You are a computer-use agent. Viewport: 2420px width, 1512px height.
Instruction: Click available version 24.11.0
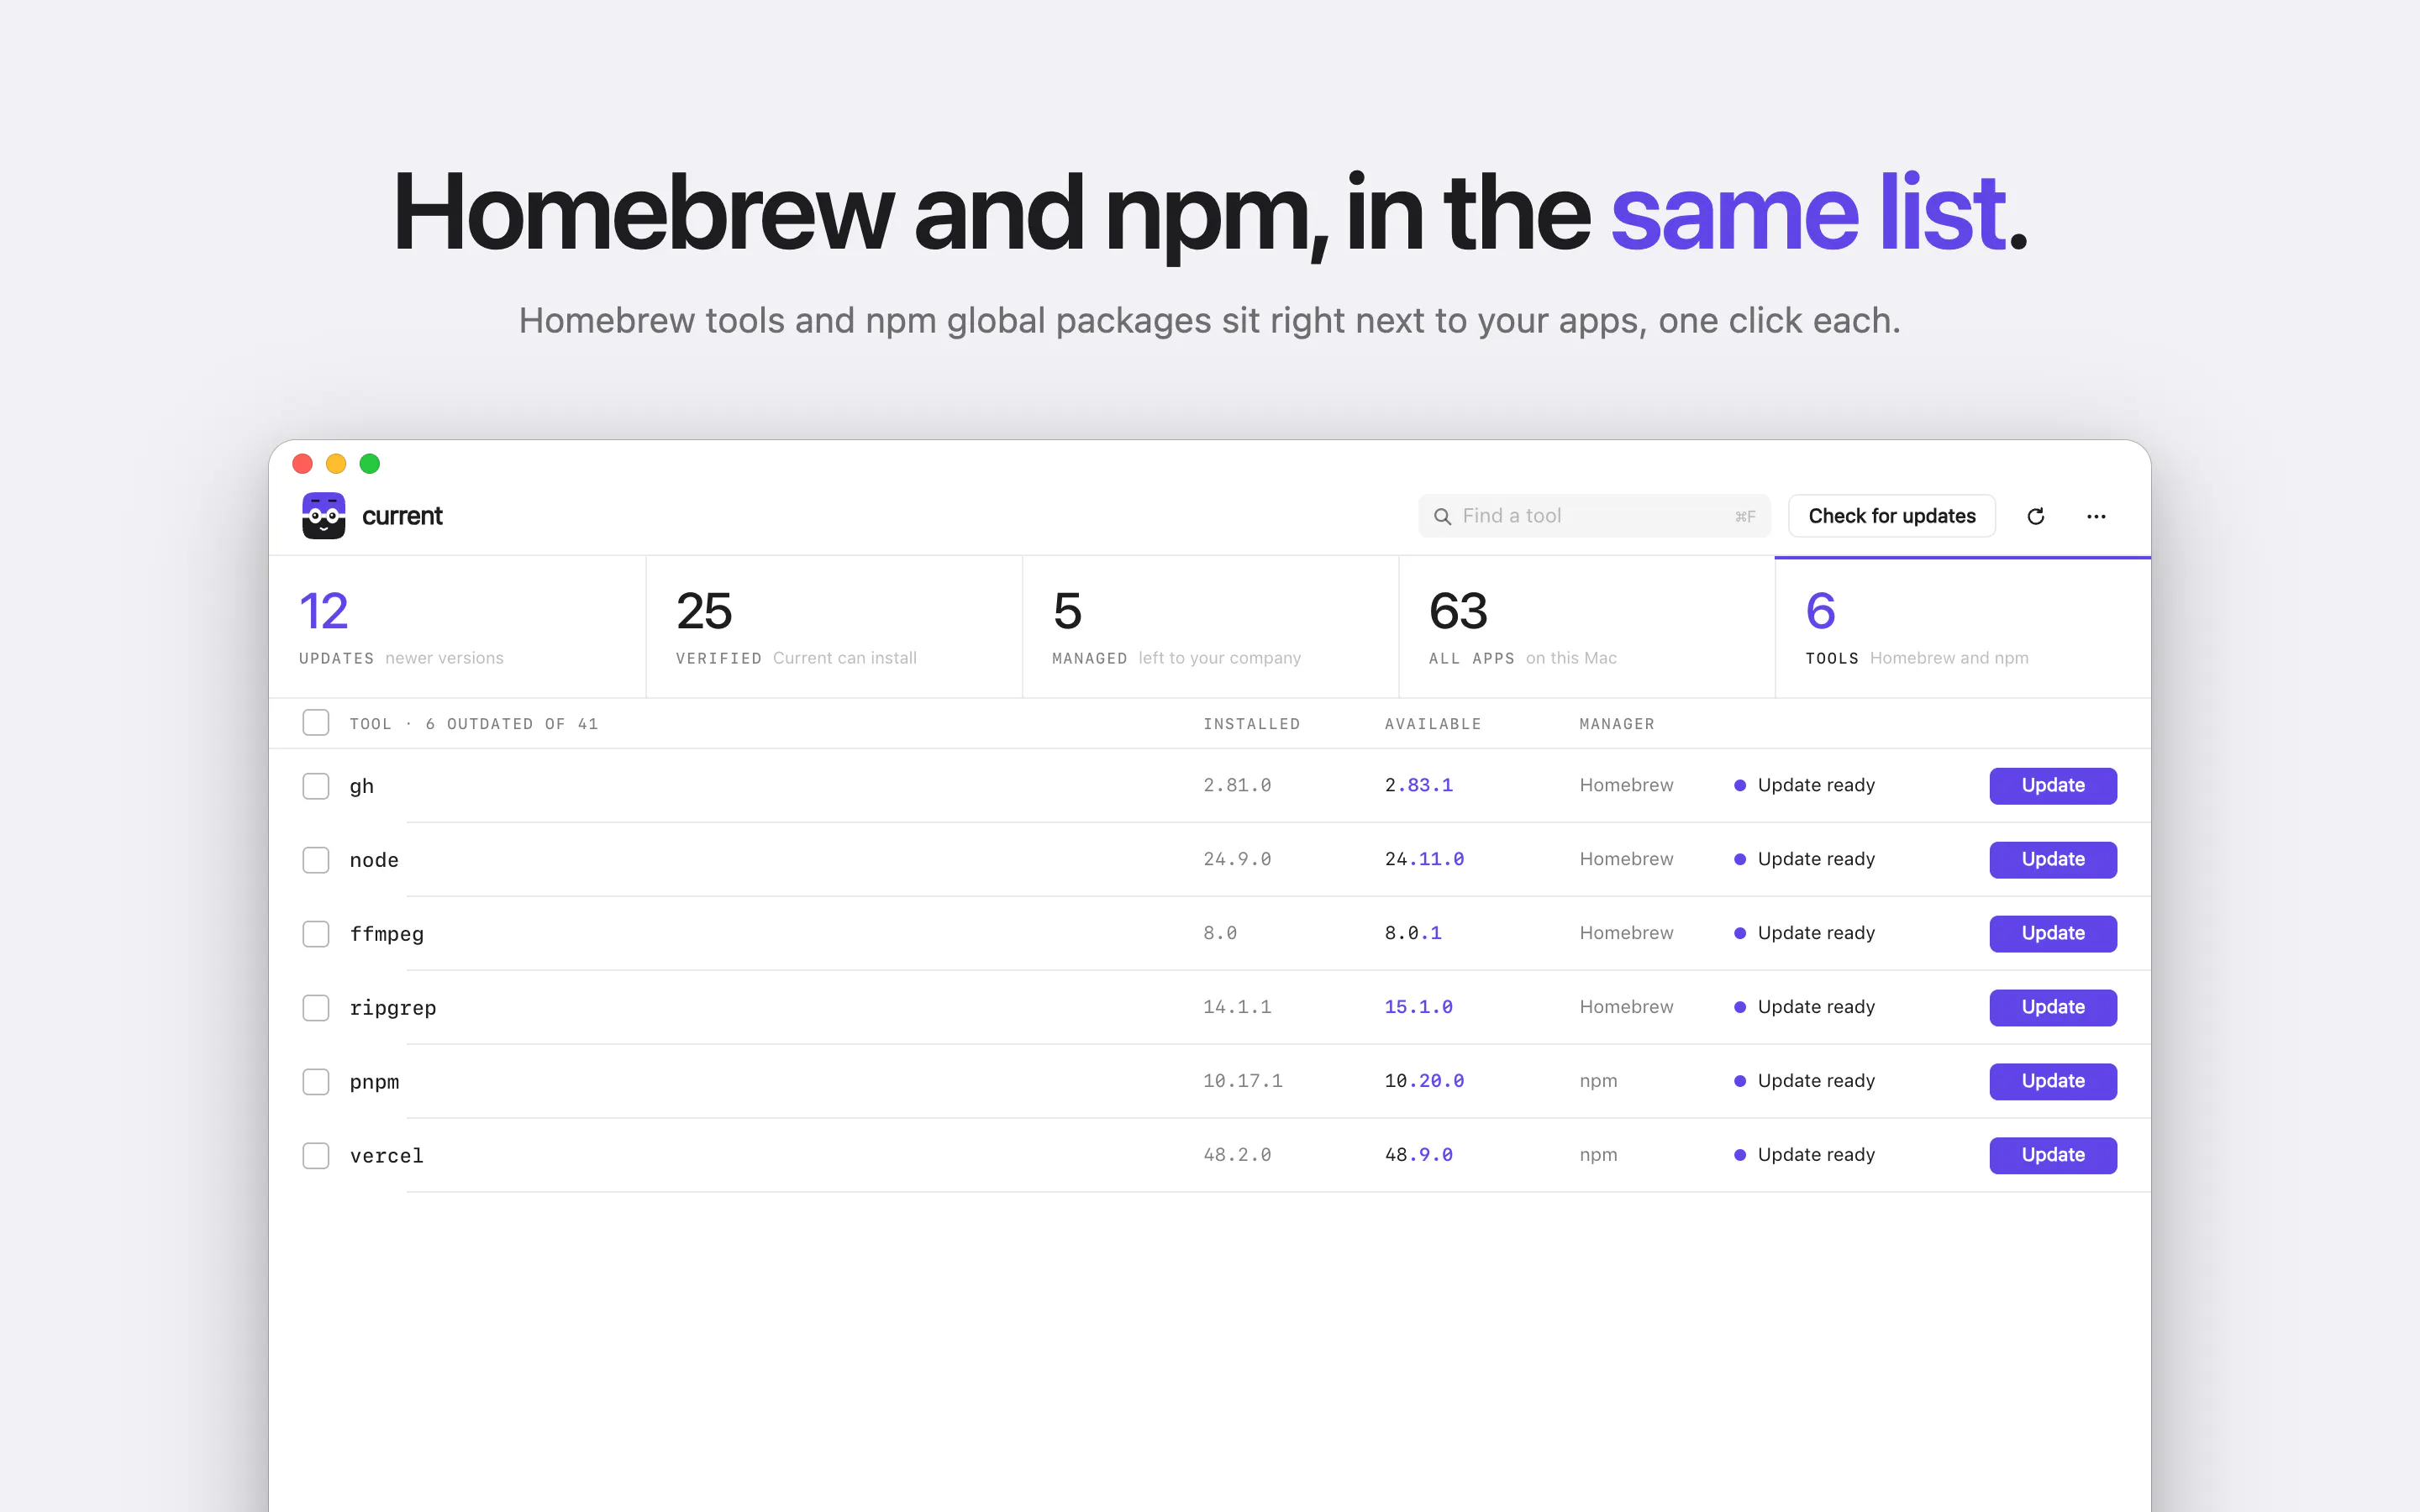1424,860
